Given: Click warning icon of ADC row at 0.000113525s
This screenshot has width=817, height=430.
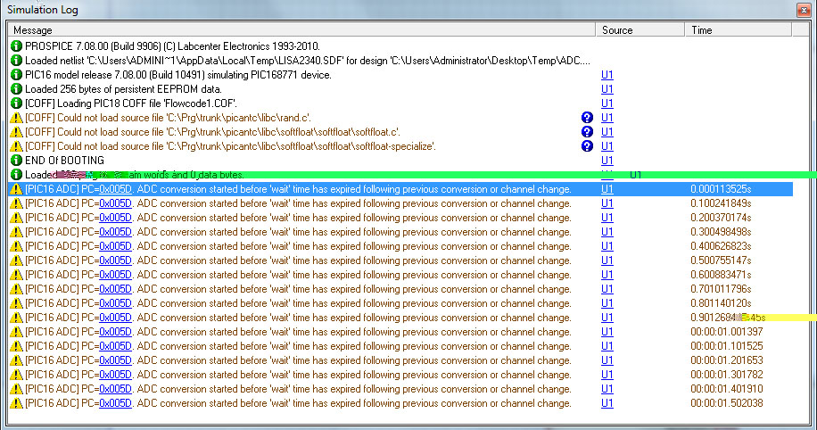Looking at the screenshot, I should (16, 189).
